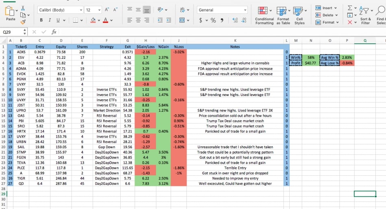Screen dimensions: 386x209
Task: Open the Insert Function fx icon
Action: click(54, 32)
